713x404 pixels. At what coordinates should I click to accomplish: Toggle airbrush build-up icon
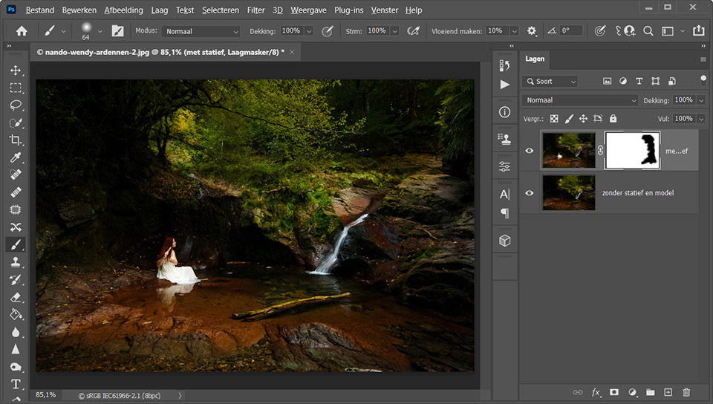413,31
